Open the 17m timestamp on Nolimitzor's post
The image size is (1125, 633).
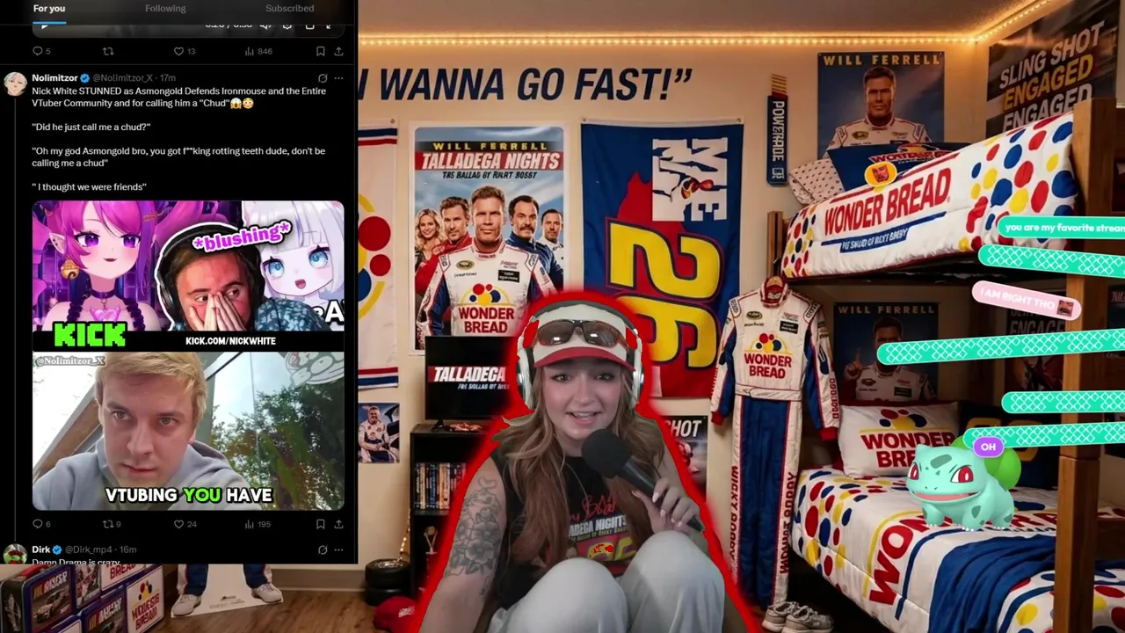tap(167, 78)
